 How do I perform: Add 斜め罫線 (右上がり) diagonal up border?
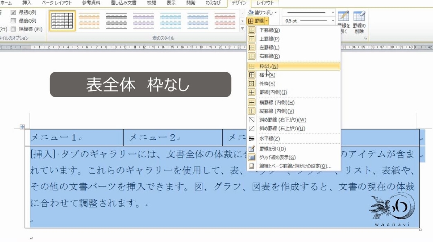293,128
